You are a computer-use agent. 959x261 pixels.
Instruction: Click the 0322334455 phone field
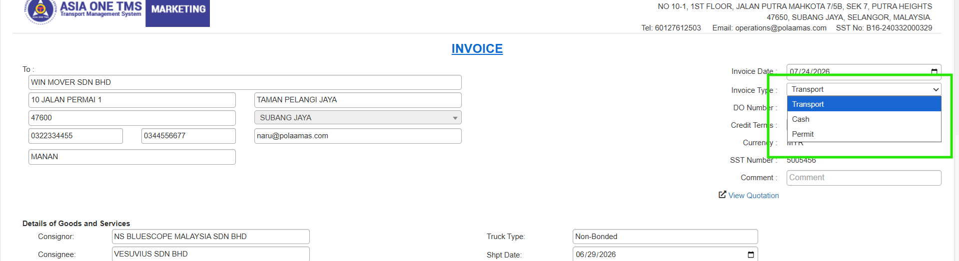(75, 136)
